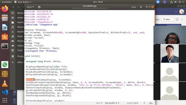Change the C++ language mode dropdown
Image resolution: width=186 pixels, height=105 pixels.
[x=99, y=103]
